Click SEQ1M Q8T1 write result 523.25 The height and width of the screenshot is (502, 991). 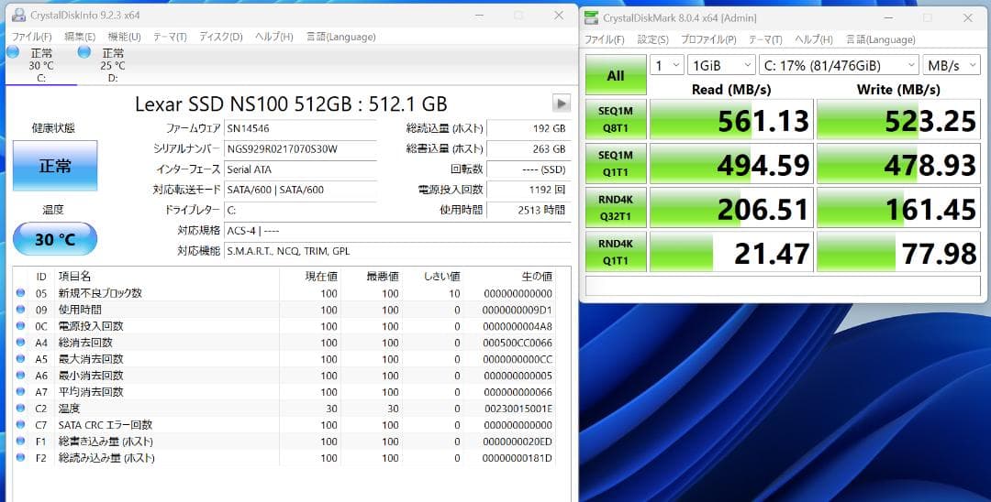tap(898, 120)
